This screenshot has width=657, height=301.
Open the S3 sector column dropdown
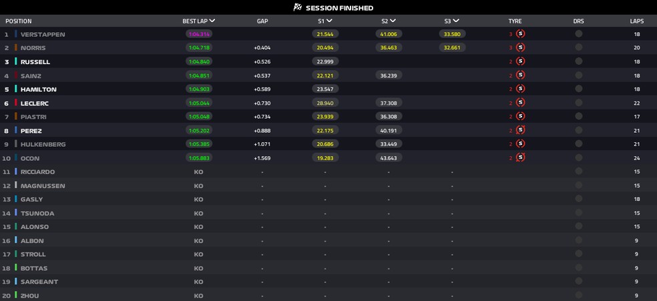pos(456,21)
